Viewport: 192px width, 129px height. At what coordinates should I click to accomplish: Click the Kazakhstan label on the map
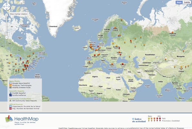click(x=150, y=54)
